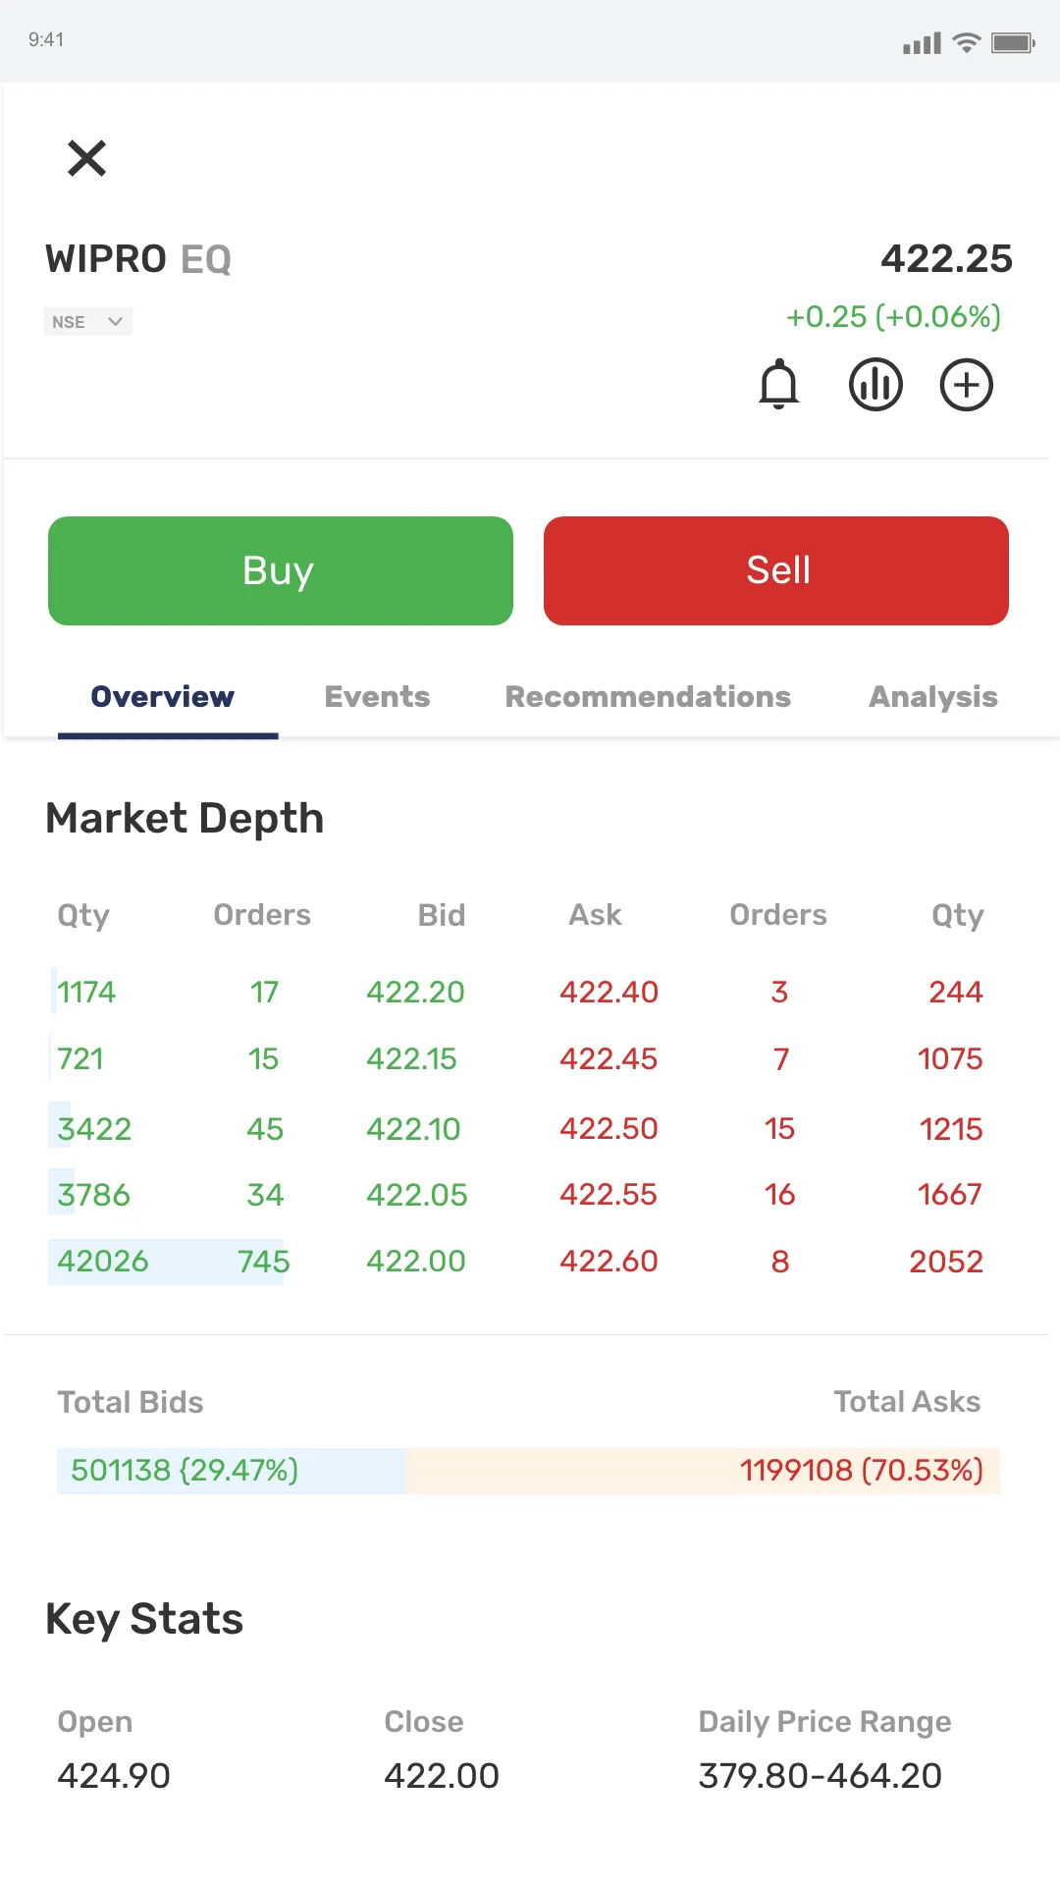The height and width of the screenshot is (1885, 1060).
Task: Select the Analysis tab
Action: (x=932, y=697)
